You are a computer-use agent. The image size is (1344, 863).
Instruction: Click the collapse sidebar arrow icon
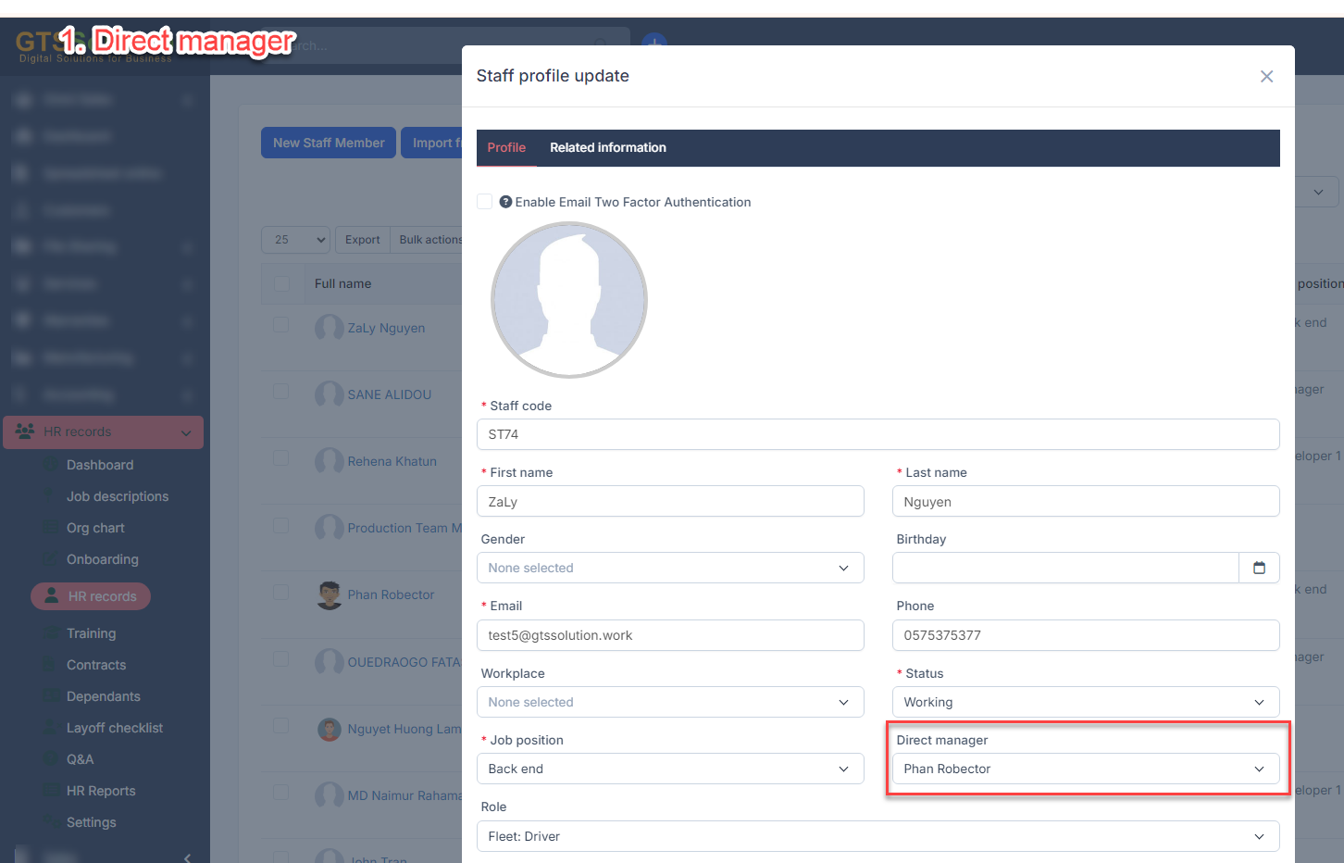[x=187, y=857]
